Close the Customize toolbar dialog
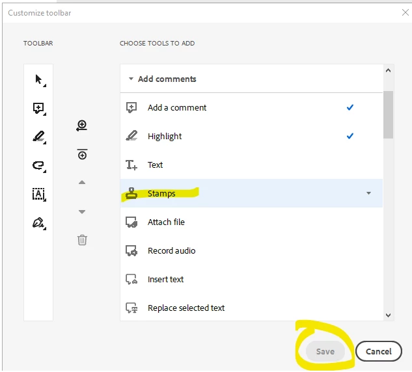Screen dimensions: 412x372 [x=405, y=12]
